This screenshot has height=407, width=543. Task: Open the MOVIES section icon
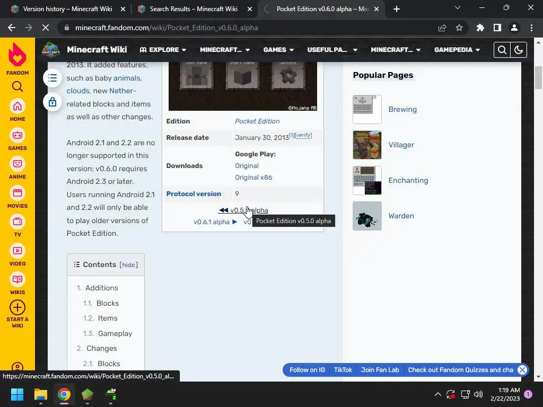pos(17,193)
